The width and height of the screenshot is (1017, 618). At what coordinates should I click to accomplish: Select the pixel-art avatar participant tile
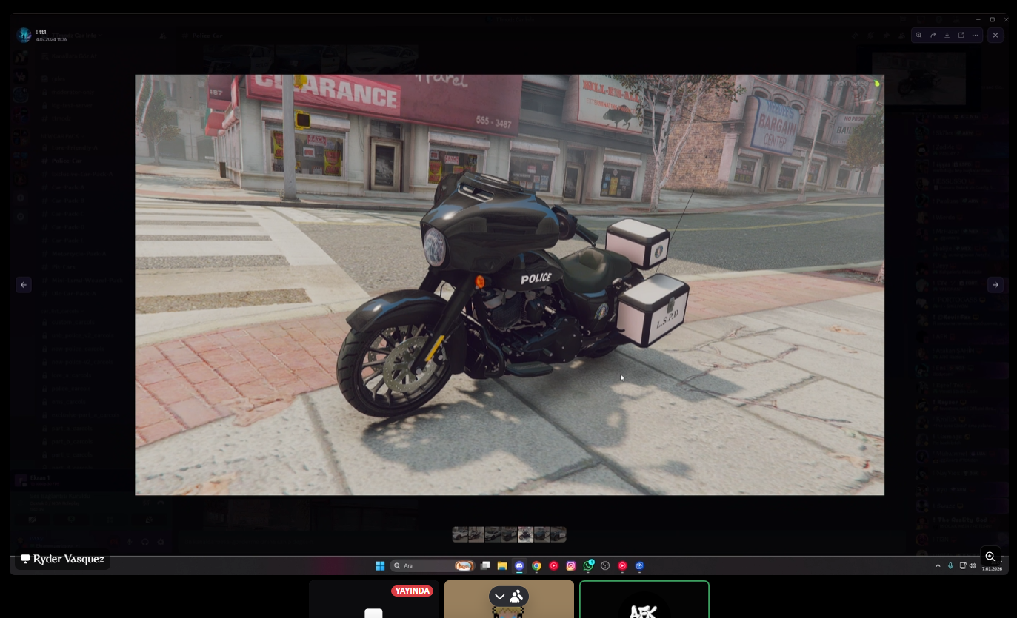pyautogui.click(x=509, y=599)
